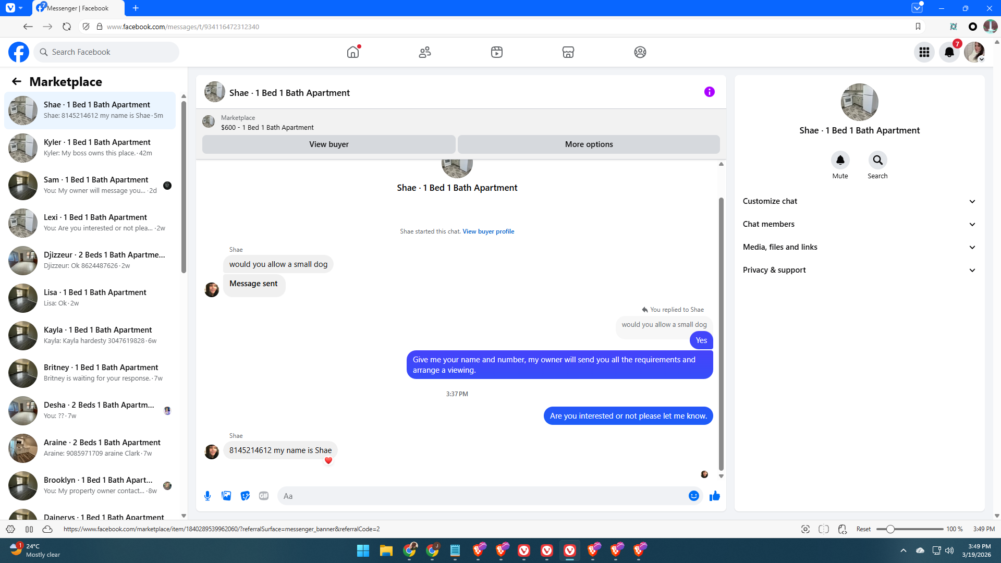Open the GIF picker icon

coord(264,496)
